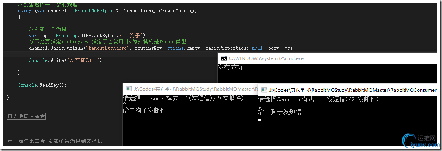Click the //发布一个消息 comment line
The height and width of the screenshot is (151, 442).
coord(47,29)
